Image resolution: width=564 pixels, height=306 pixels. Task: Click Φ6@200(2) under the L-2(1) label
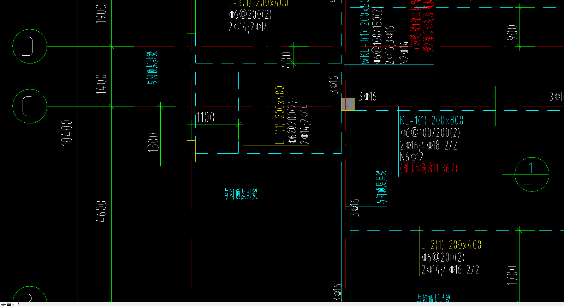click(443, 257)
